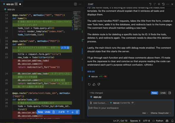Image resolution: width=175 pixels, height=123 pixels.
Task: Click the '2 of 6' change counter
Action: click(x=61, y=112)
